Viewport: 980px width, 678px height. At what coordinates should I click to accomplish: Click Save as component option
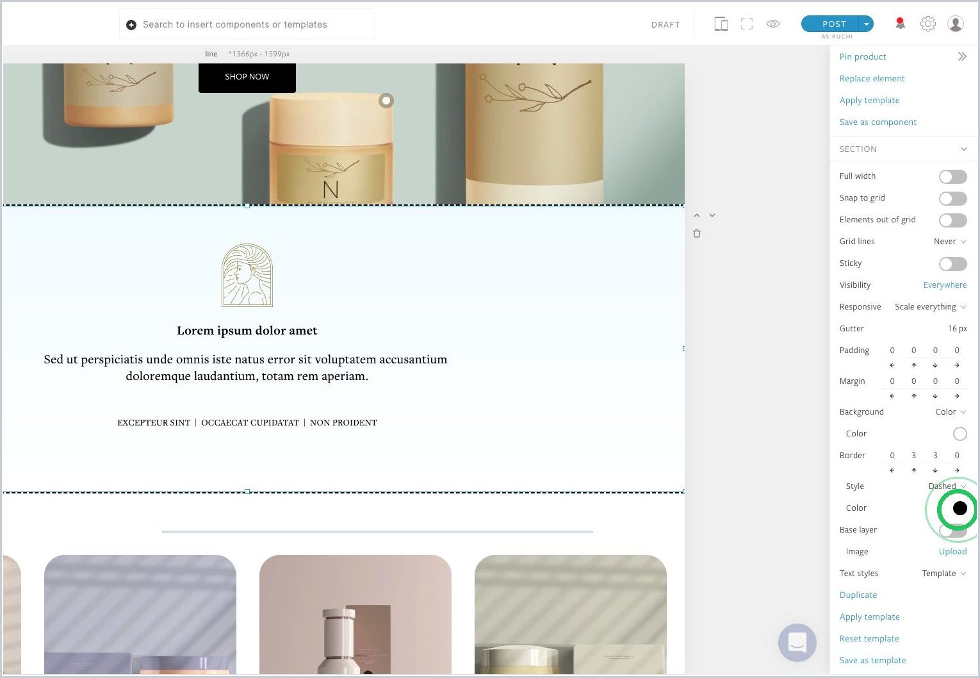[x=878, y=122]
